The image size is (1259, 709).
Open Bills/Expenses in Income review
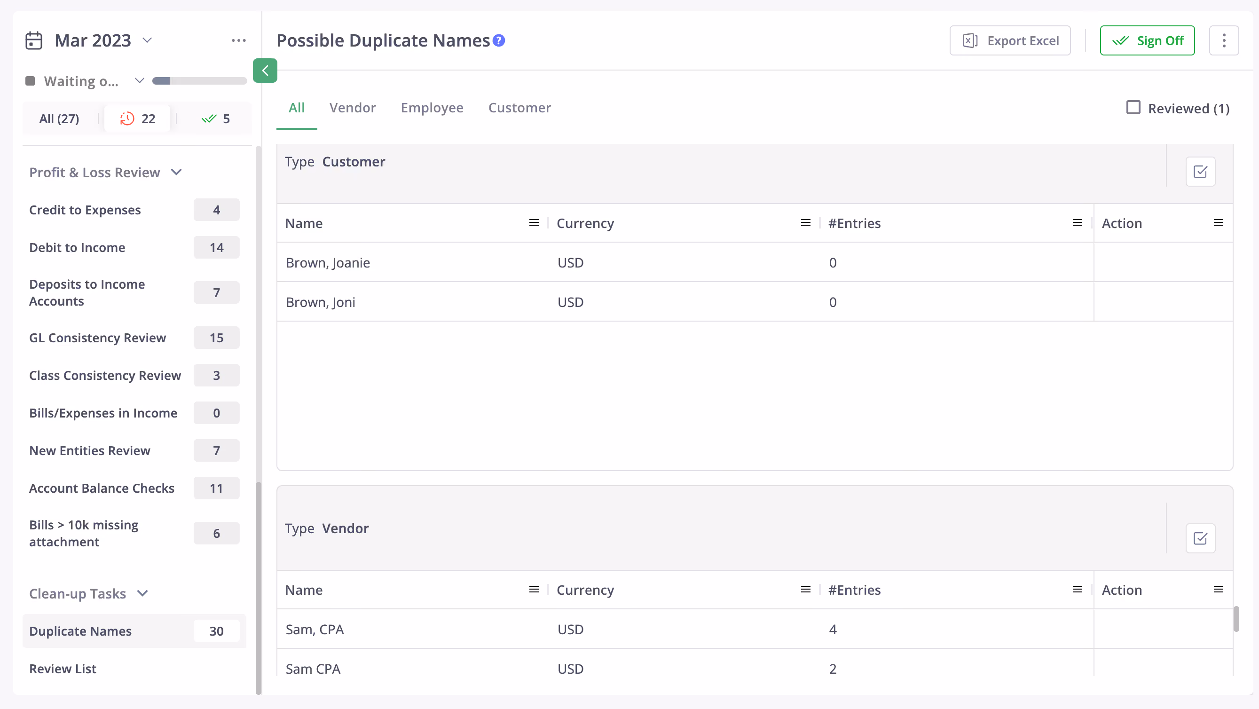(x=134, y=413)
